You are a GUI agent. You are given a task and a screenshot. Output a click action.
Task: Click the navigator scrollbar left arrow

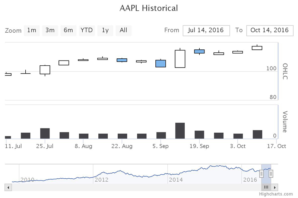8,187
